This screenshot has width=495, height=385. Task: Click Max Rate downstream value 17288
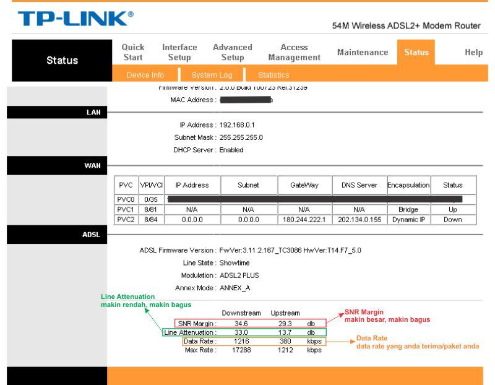pyautogui.click(x=241, y=350)
